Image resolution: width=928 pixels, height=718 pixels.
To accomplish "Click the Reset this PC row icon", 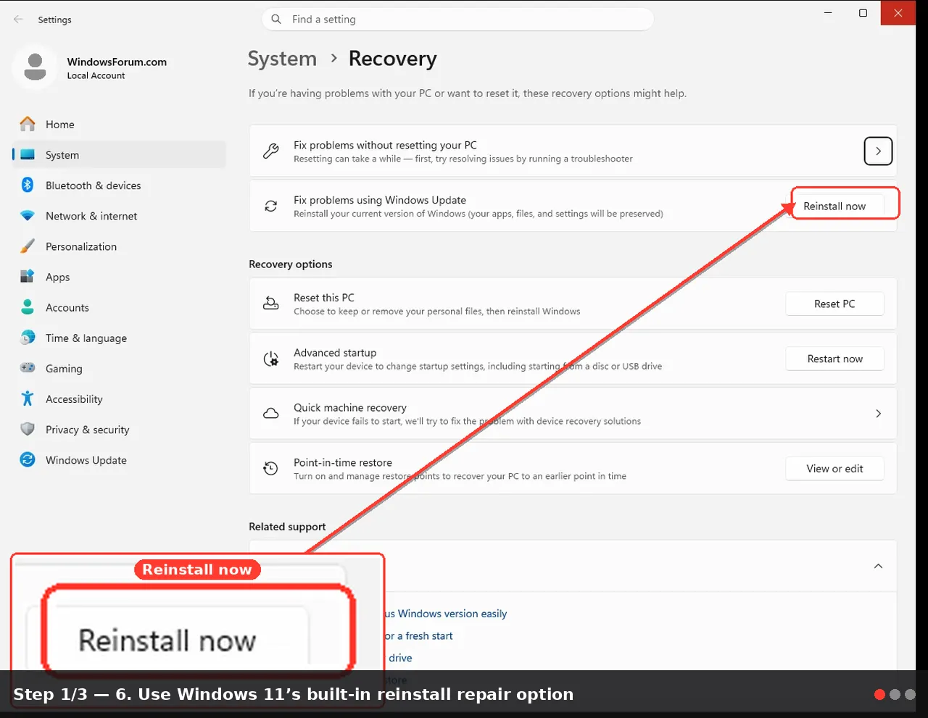I will (x=271, y=304).
